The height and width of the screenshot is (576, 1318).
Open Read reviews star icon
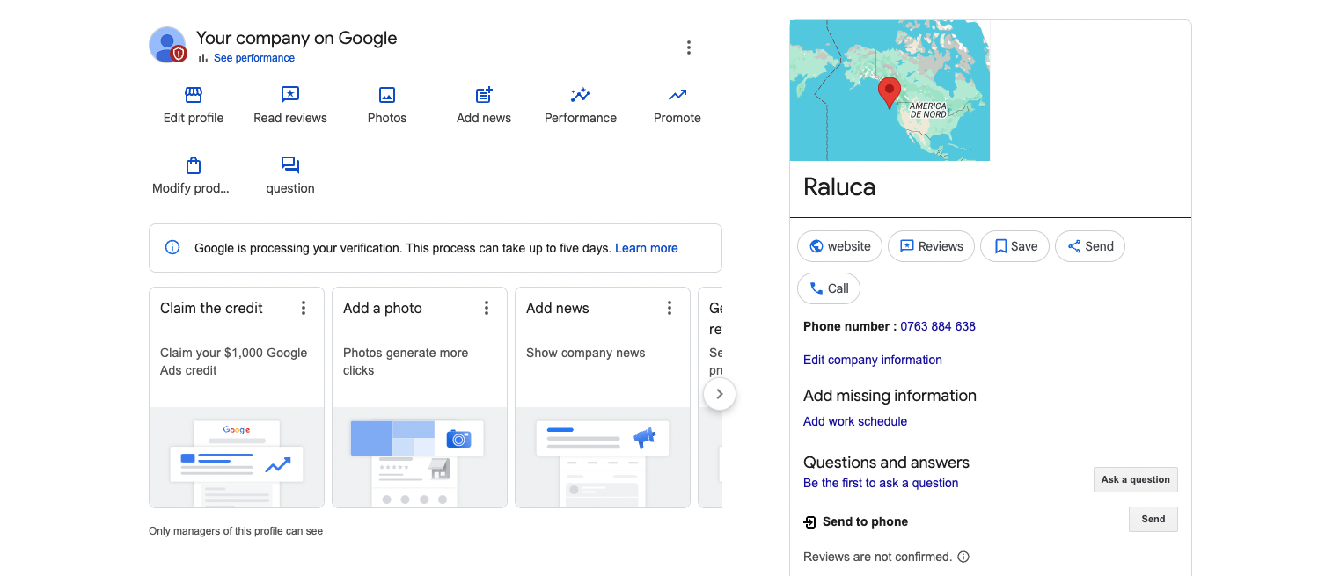(290, 95)
